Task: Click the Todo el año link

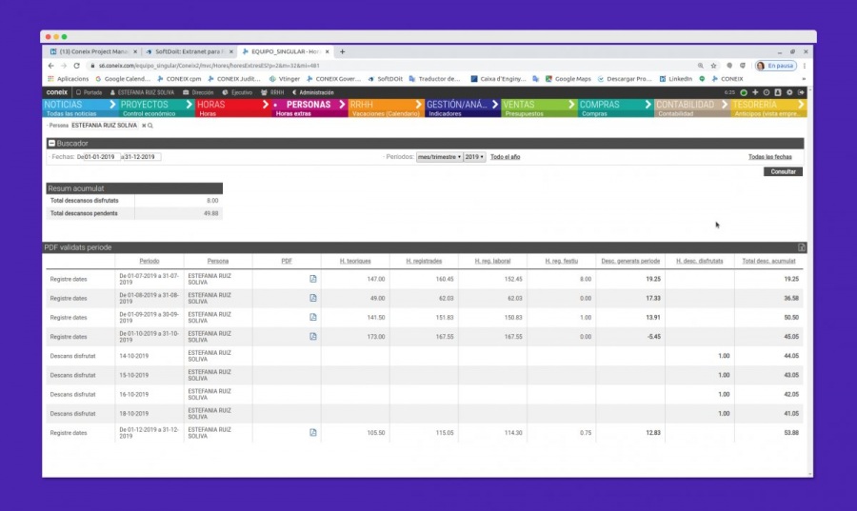Action: pos(505,157)
